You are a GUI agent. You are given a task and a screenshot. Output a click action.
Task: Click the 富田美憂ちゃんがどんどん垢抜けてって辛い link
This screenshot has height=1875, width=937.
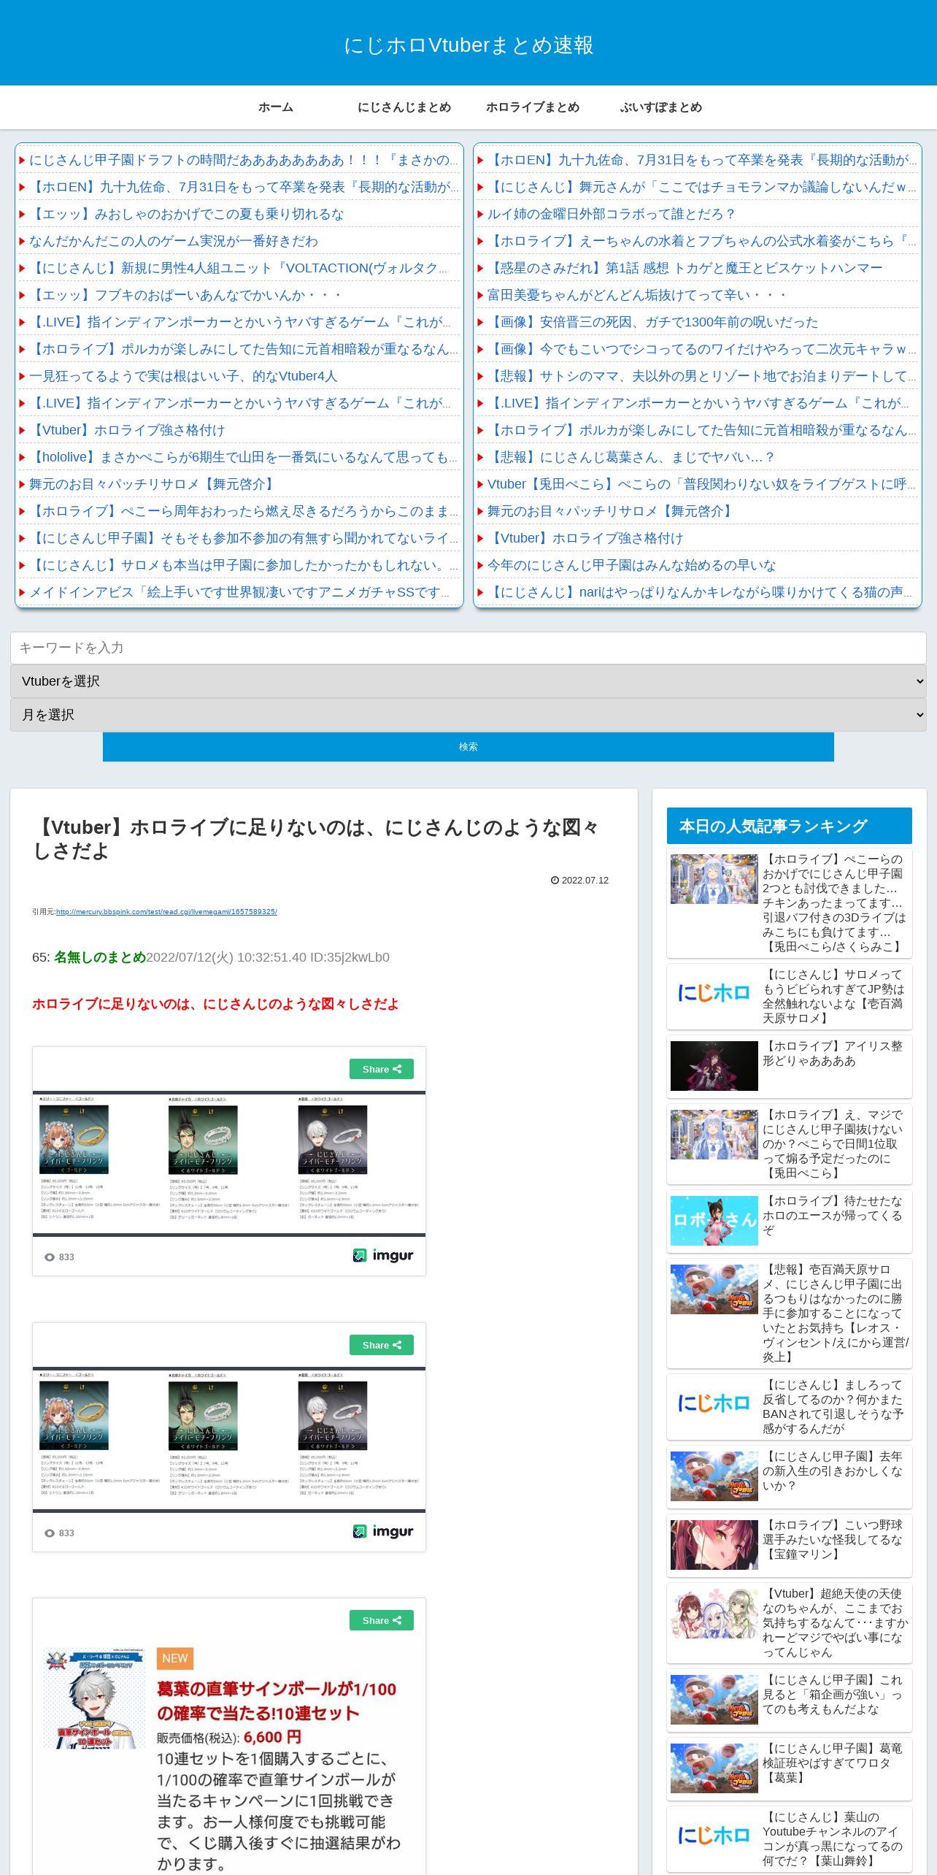tap(637, 295)
